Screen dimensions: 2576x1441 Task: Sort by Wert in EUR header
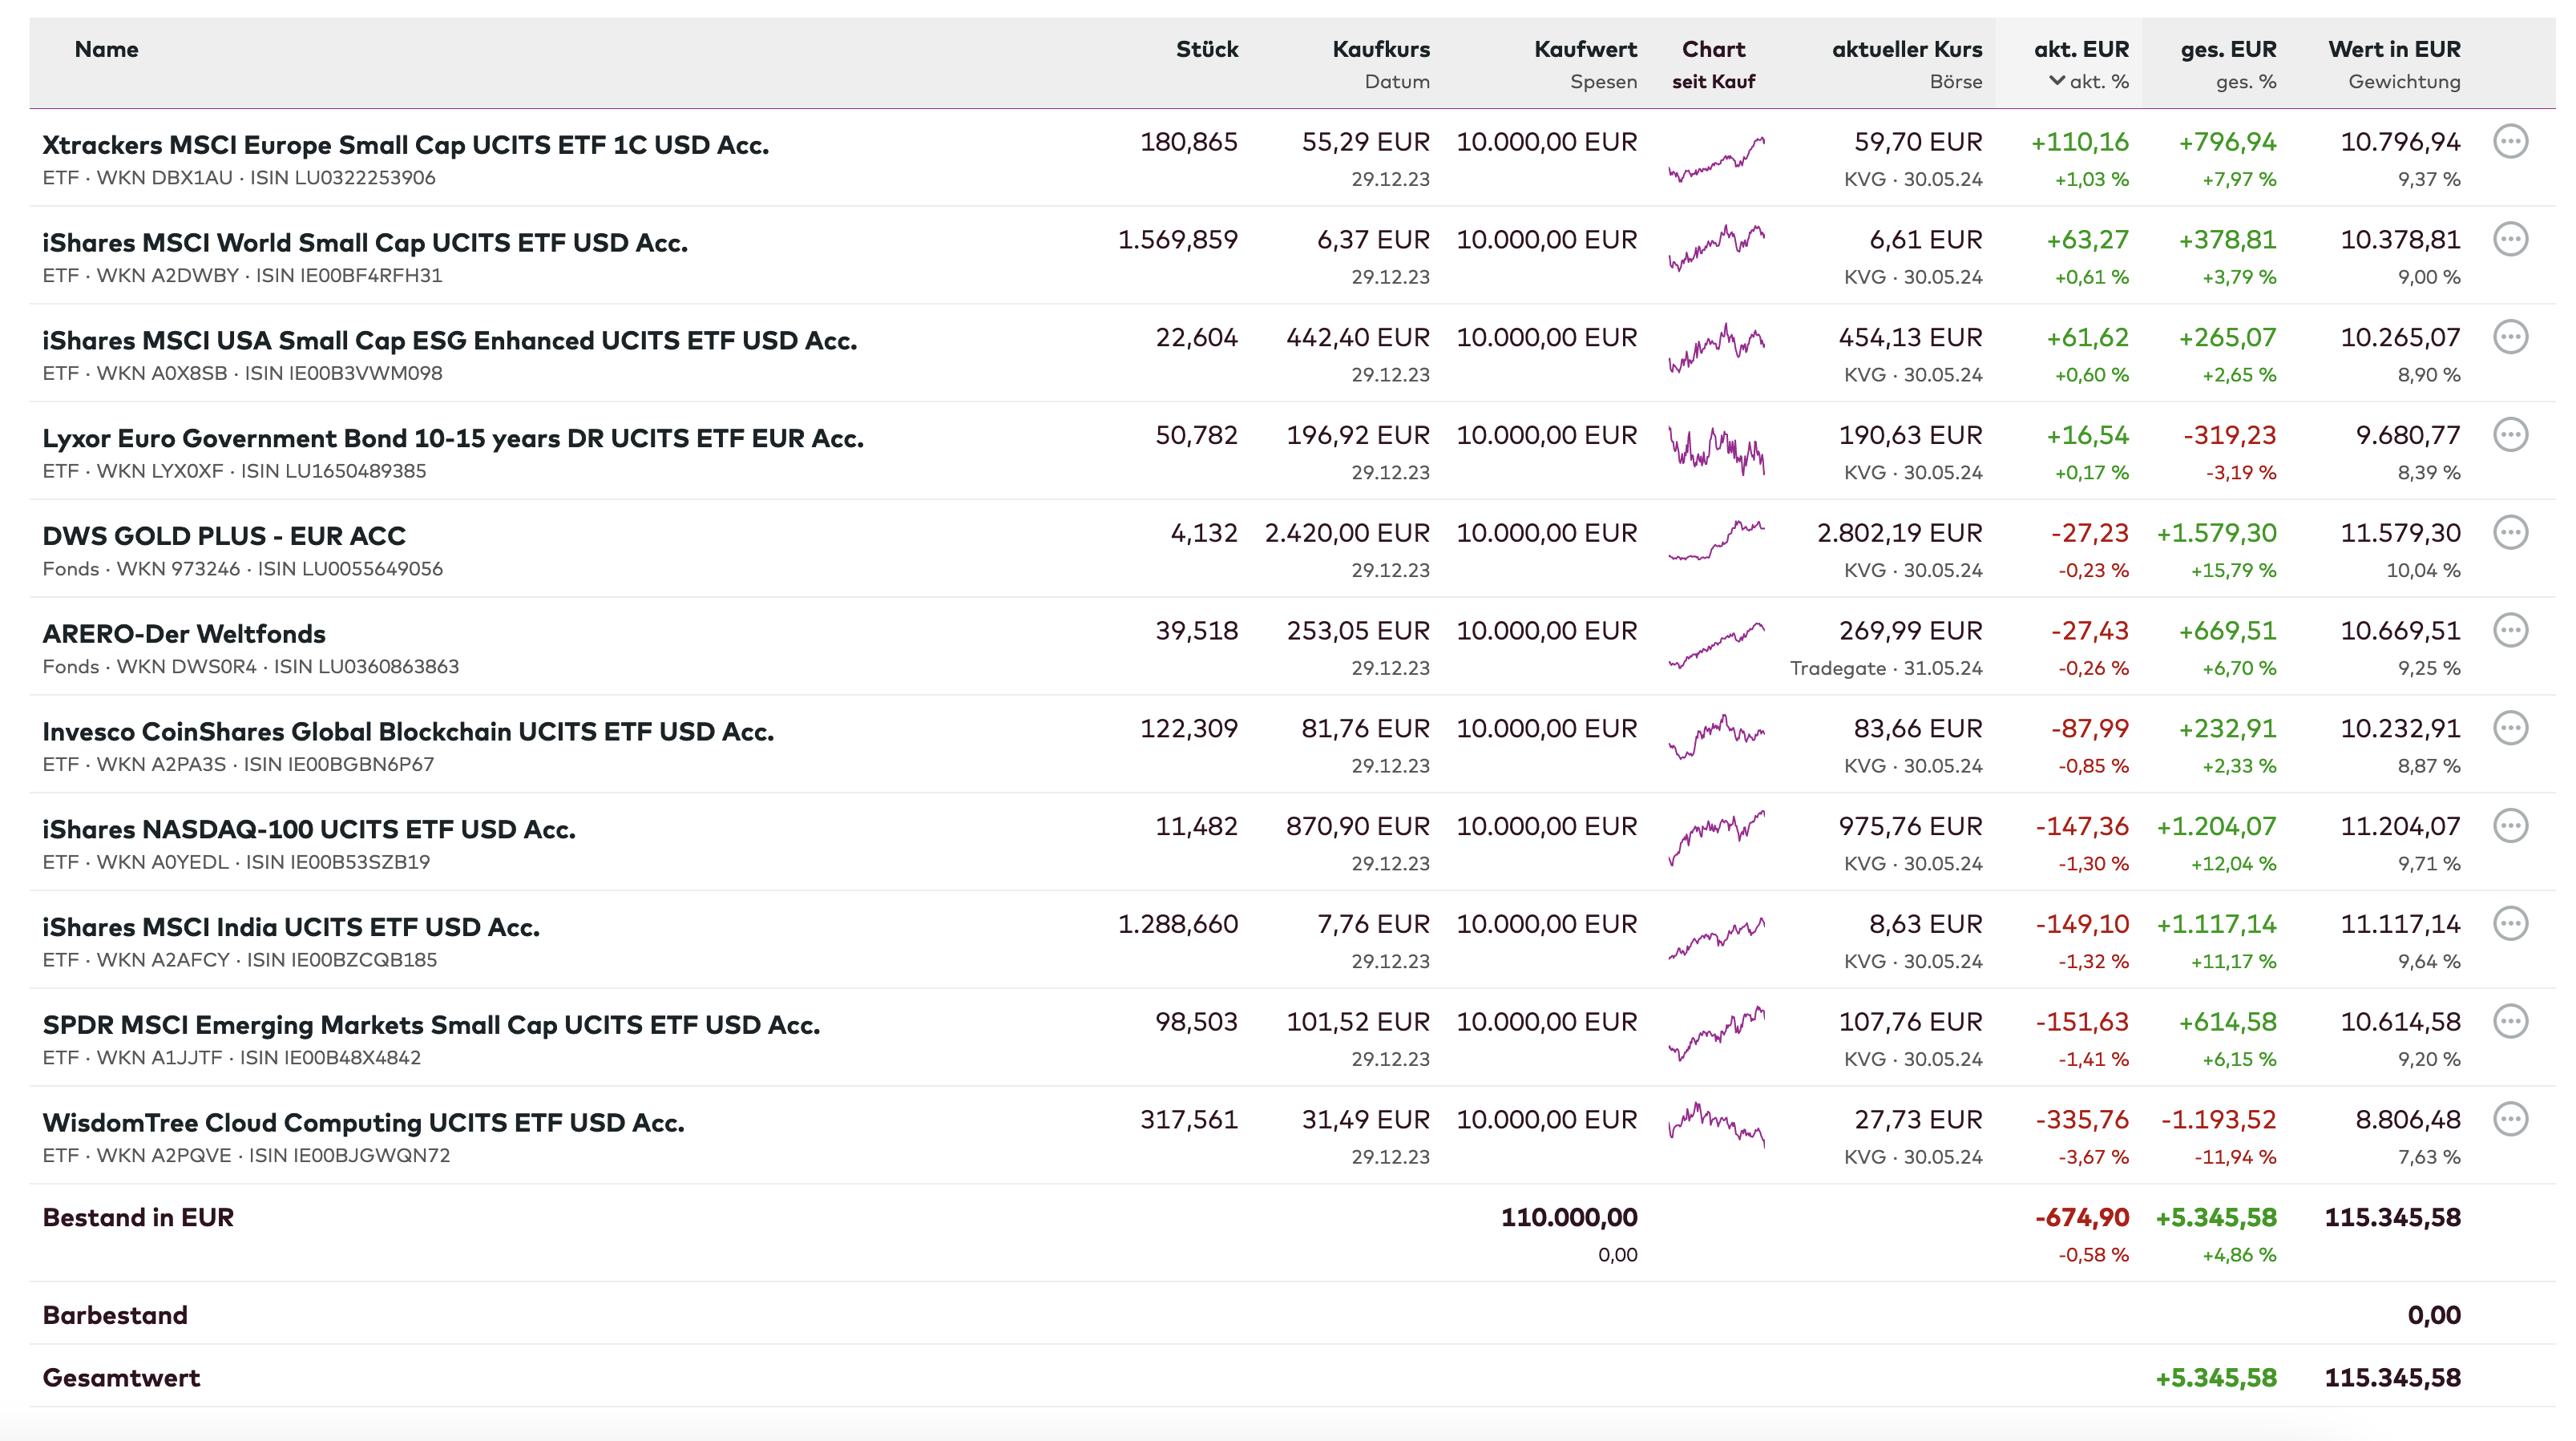click(x=2393, y=49)
